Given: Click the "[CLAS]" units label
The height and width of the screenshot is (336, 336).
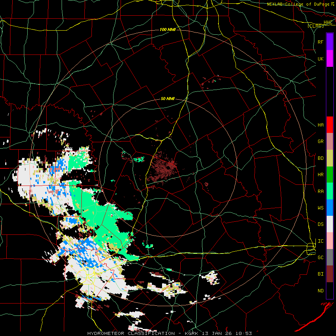Looking at the screenshot, I should pyautogui.click(x=315, y=26).
